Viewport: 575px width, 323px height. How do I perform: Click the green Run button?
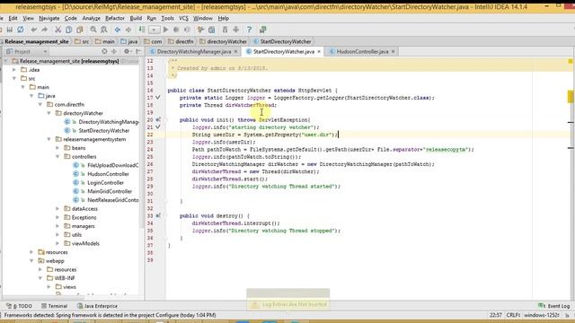pyautogui.click(x=165, y=30)
